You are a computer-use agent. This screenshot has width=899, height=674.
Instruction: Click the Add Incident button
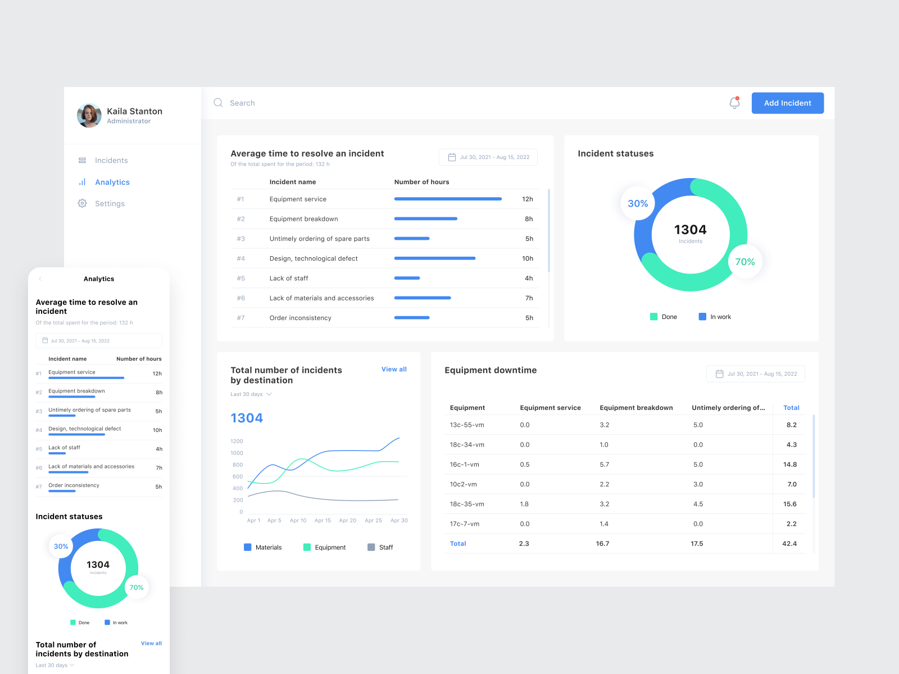[787, 103]
